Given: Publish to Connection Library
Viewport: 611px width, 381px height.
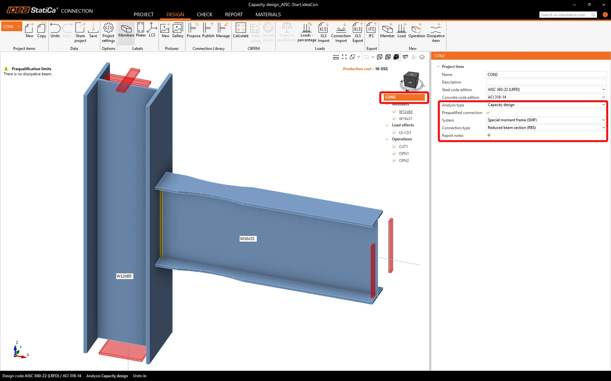Looking at the screenshot, I should tap(208, 30).
